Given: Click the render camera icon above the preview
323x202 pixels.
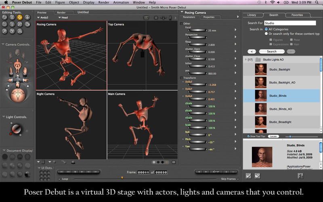Looking at the screenshot, I should [146, 18].
